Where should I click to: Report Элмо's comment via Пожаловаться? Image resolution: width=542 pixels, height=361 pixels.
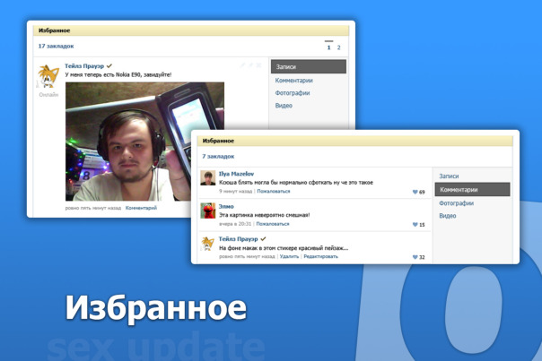pos(273,224)
